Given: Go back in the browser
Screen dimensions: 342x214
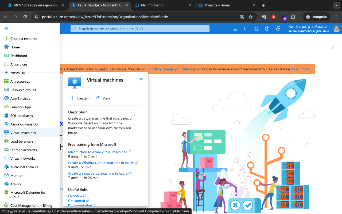Looking at the screenshot, I should 6,17.
